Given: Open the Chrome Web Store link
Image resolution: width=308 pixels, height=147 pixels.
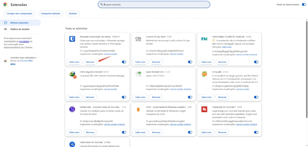Looking at the screenshot, I should [22, 62].
